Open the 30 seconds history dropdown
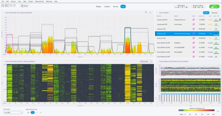222x116 pixels. (146, 61)
